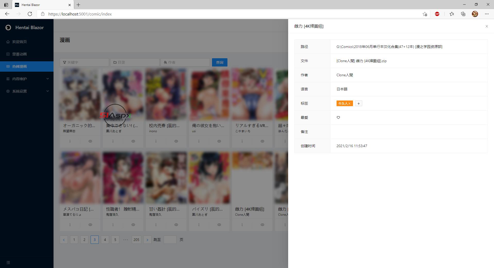This screenshot has width=494, height=268.
Task: Go back in browser history
Action: click(7, 14)
